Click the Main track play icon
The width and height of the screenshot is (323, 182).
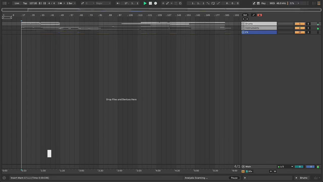point(243,167)
